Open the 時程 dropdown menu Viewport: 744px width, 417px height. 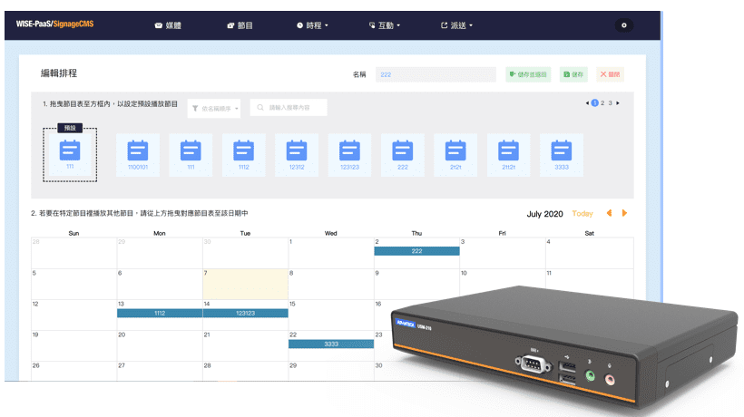312,25
